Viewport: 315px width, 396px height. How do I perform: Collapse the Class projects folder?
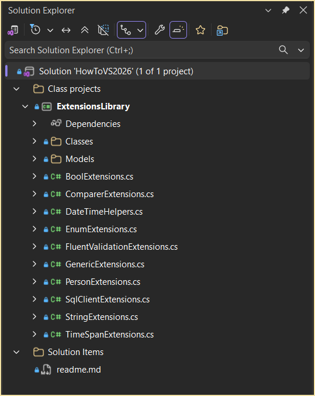pos(16,89)
